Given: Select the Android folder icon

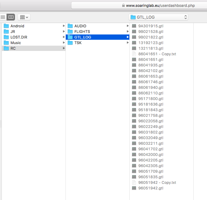Looking at the screenshot, I should point(6,26).
